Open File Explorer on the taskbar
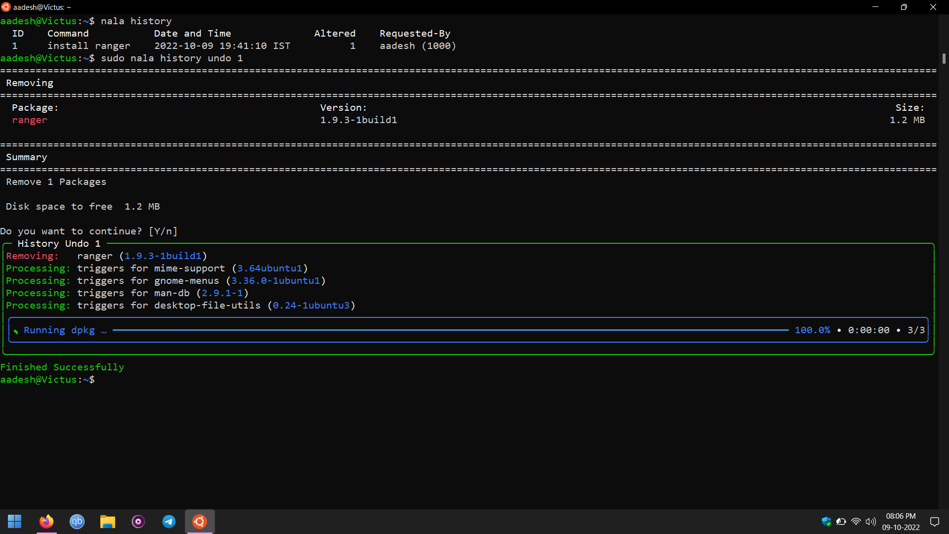 107,522
